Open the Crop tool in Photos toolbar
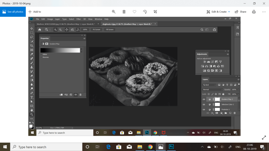The width and height of the screenshot is (269, 151). [155, 12]
